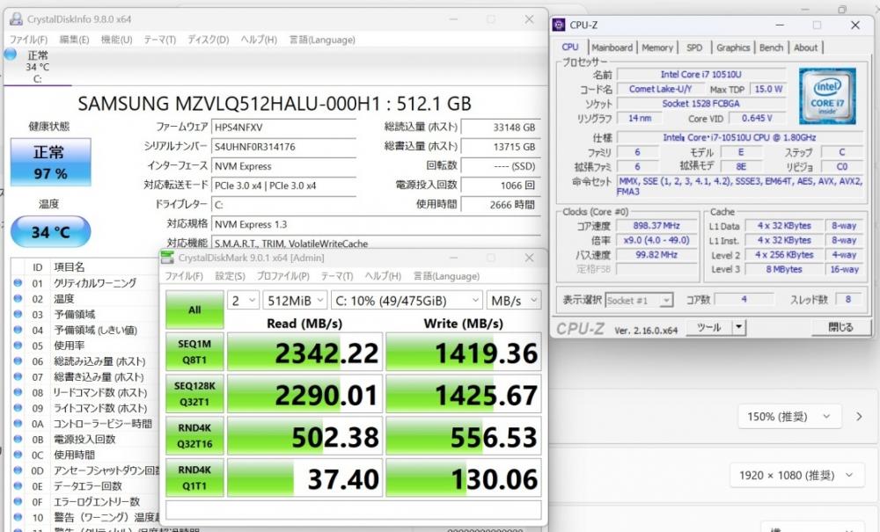Open プロファイル(P) menu in CrystalDiskMark
Screen dimensions: 880x532
tap(282, 276)
